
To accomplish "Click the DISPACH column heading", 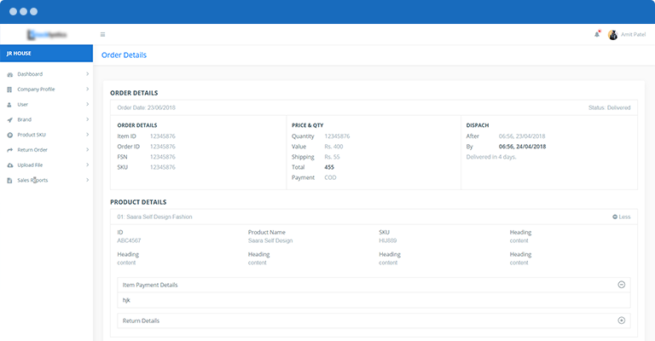I will click(x=478, y=125).
